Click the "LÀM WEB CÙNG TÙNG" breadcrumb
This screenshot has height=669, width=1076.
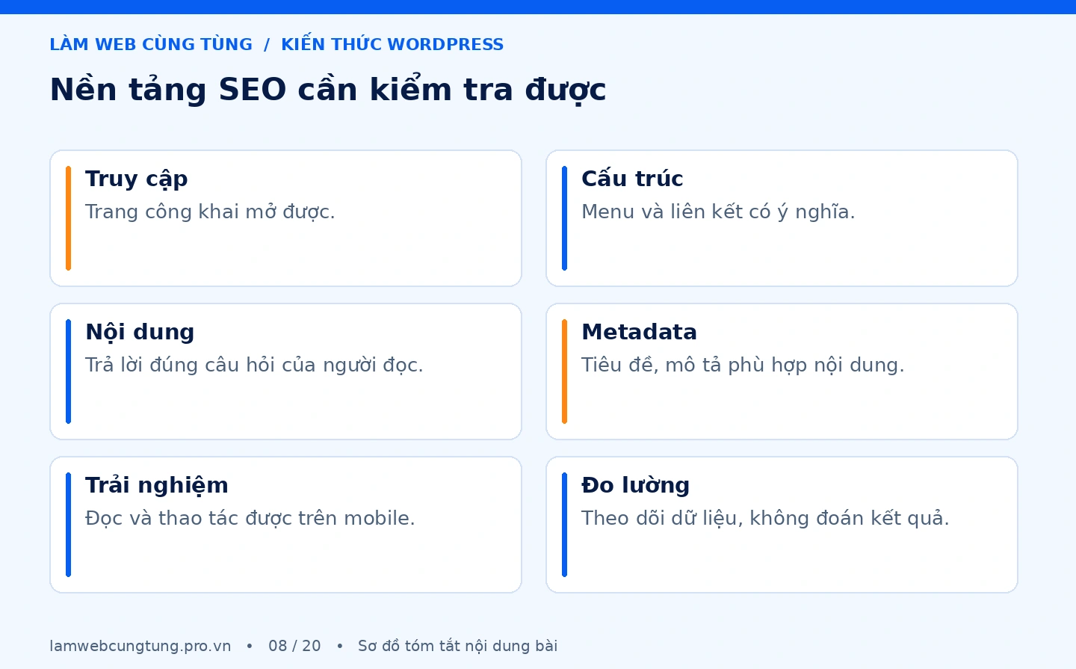(x=151, y=45)
